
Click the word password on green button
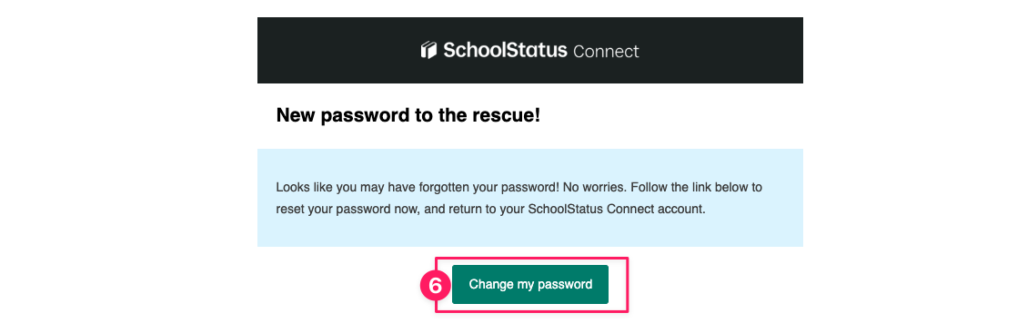pyautogui.click(x=563, y=285)
